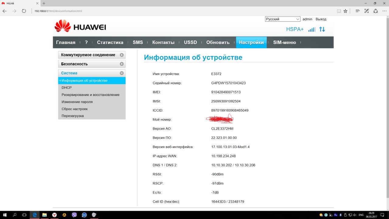This screenshot has width=389, height=219.
Task: Select Информация об устройстве in sidebar
Action: point(92,81)
